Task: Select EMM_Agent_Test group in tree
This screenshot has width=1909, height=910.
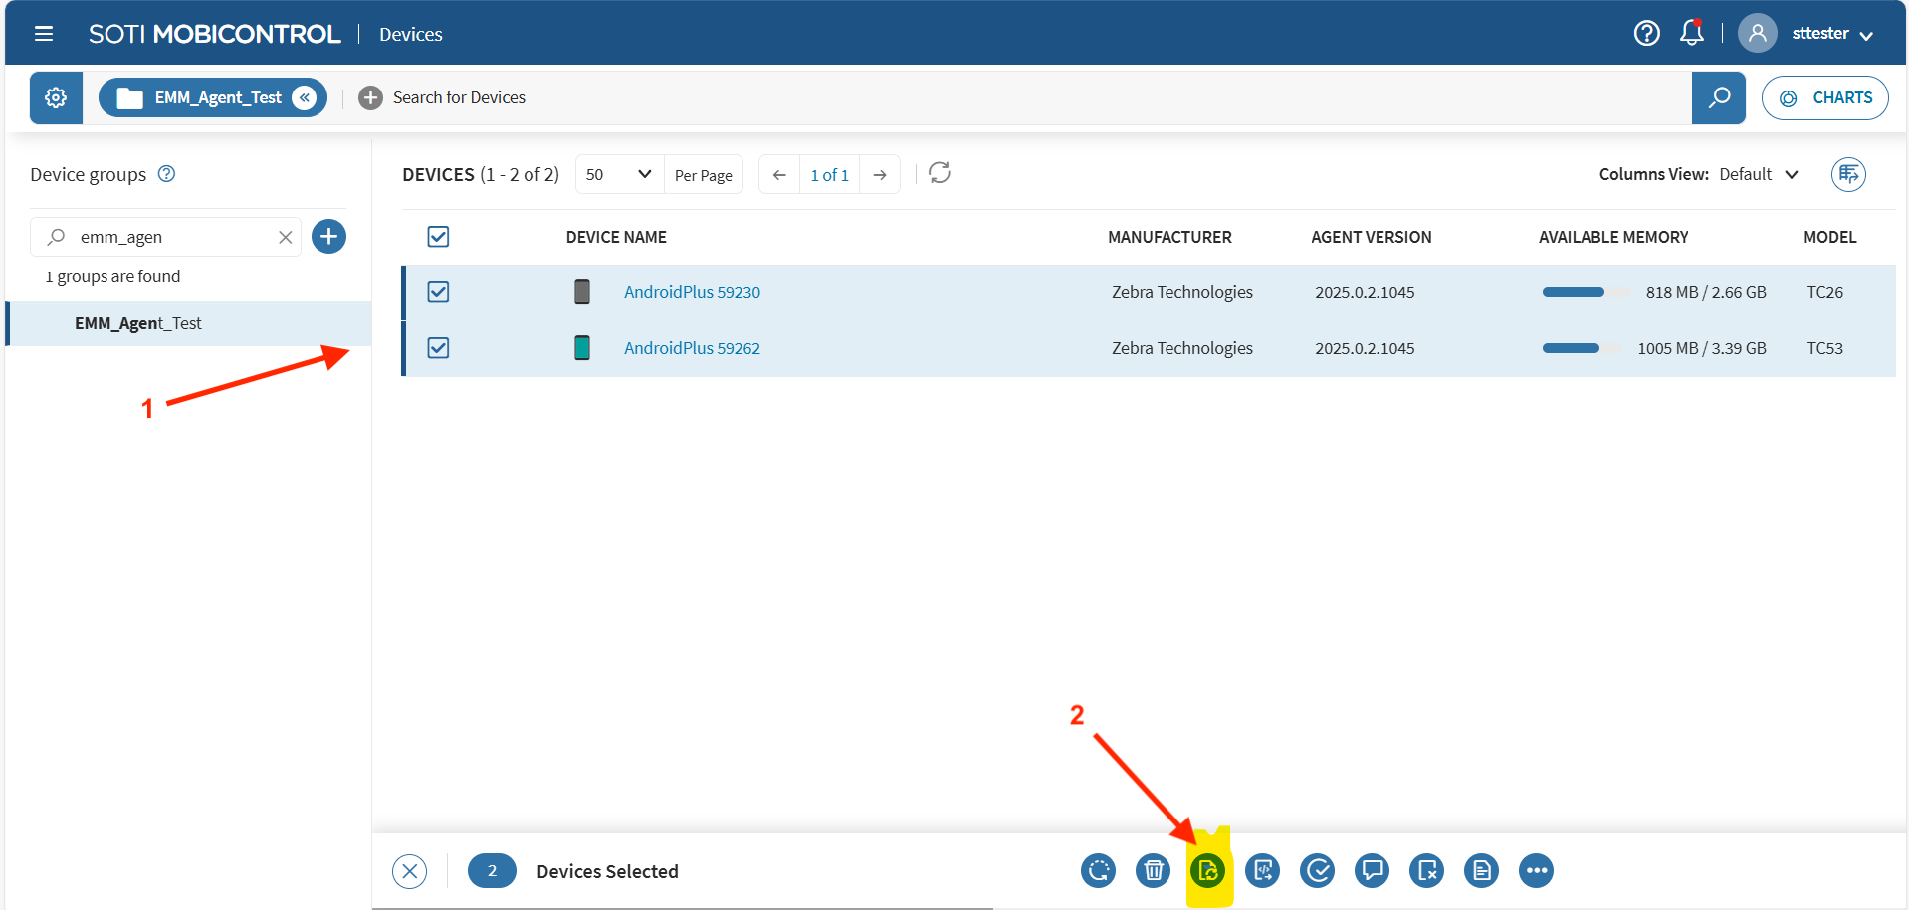Action: click(138, 323)
